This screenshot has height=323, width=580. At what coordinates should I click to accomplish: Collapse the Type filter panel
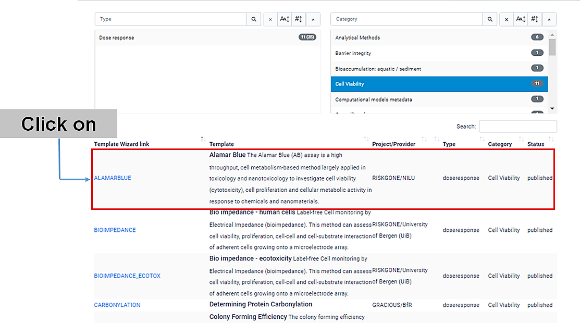click(x=313, y=19)
